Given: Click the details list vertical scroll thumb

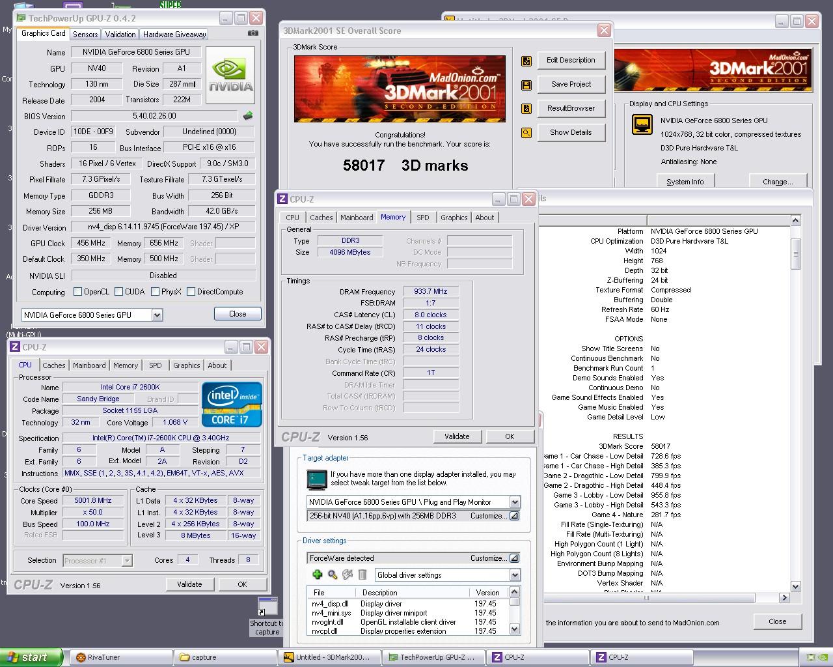Looking at the screenshot, I should click(x=795, y=253).
